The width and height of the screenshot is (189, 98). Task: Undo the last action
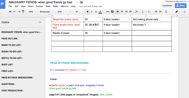[15, 12]
